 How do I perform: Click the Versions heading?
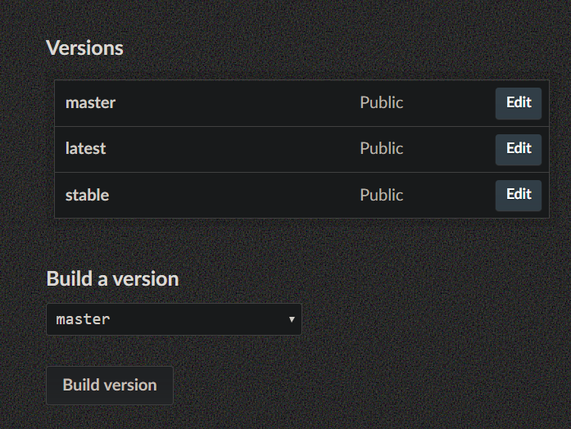click(85, 47)
